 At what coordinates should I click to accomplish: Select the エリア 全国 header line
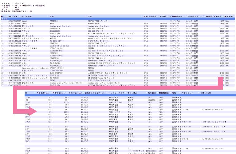coord(10,9)
